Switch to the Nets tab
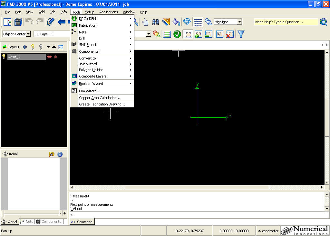330x236 pixels. [26, 222]
